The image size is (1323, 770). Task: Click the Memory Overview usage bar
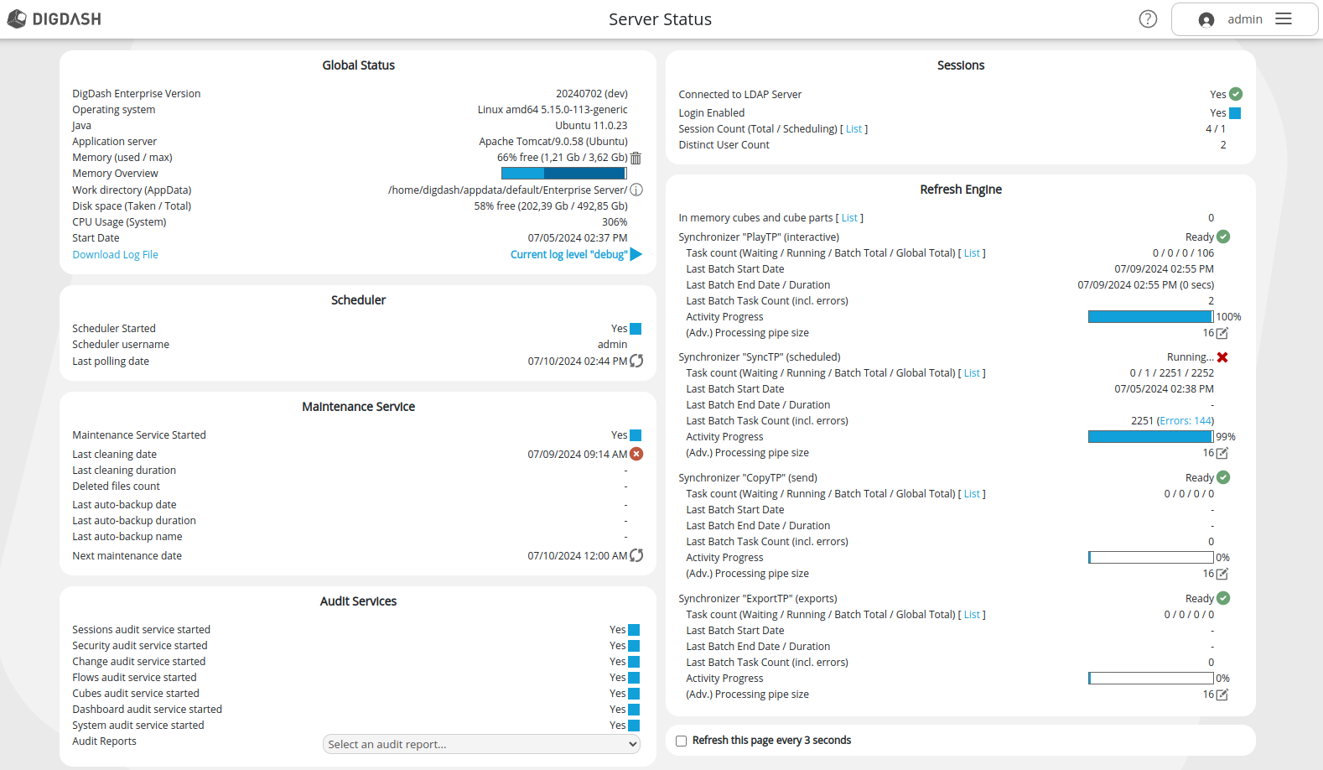[x=563, y=174]
